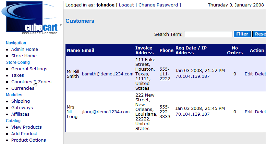Focus the Search Term input field

pos(208,34)
